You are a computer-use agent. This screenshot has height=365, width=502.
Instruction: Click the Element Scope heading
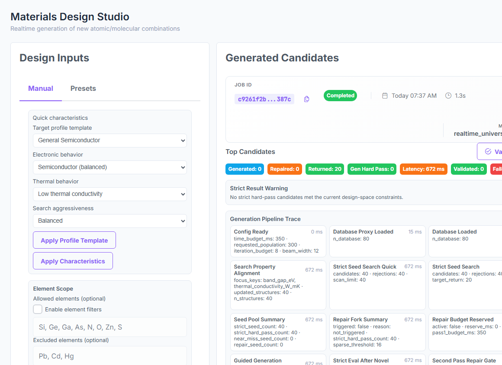pos(53,288)
